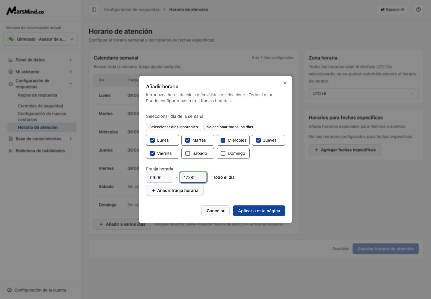
Task: Click the 17:00 end time field
Action: 193,177
